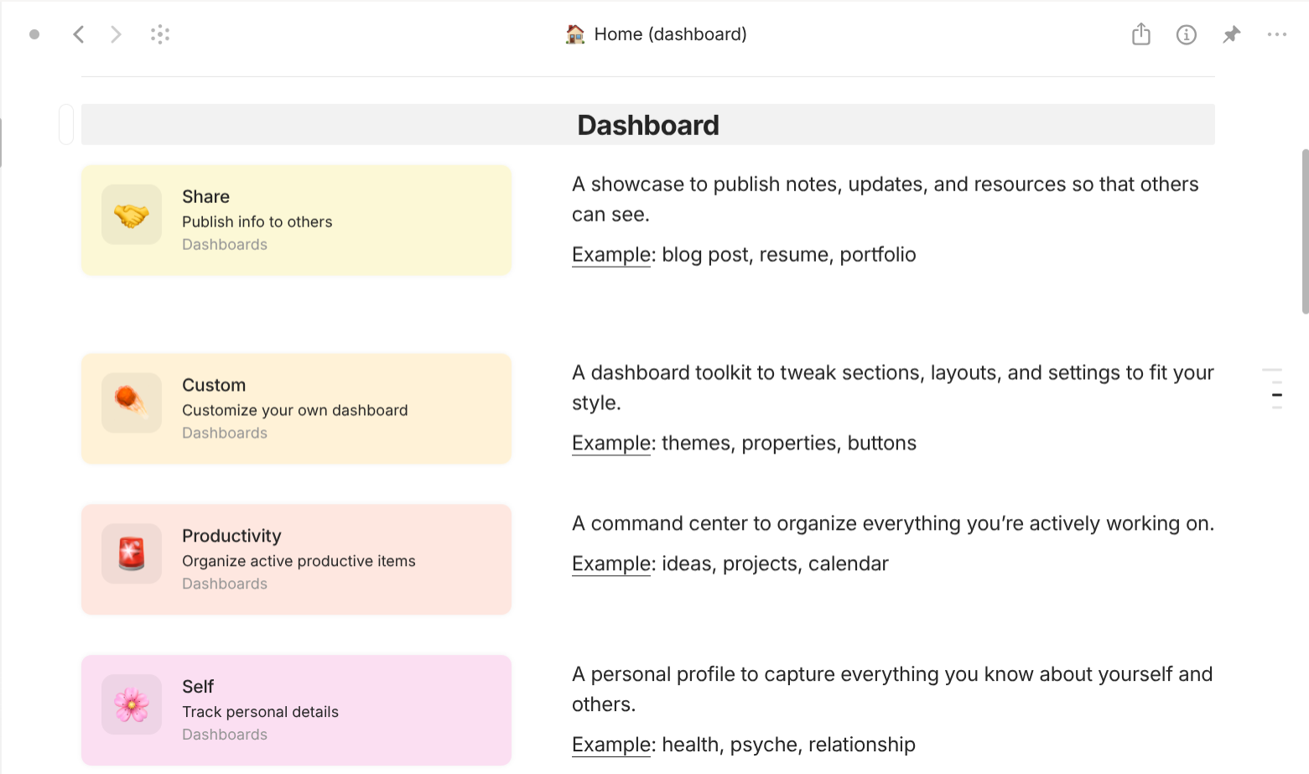Click the status dot at the top left
Image resolution: width=1309 pixels, height=774 pixels.
pos(34,34)
